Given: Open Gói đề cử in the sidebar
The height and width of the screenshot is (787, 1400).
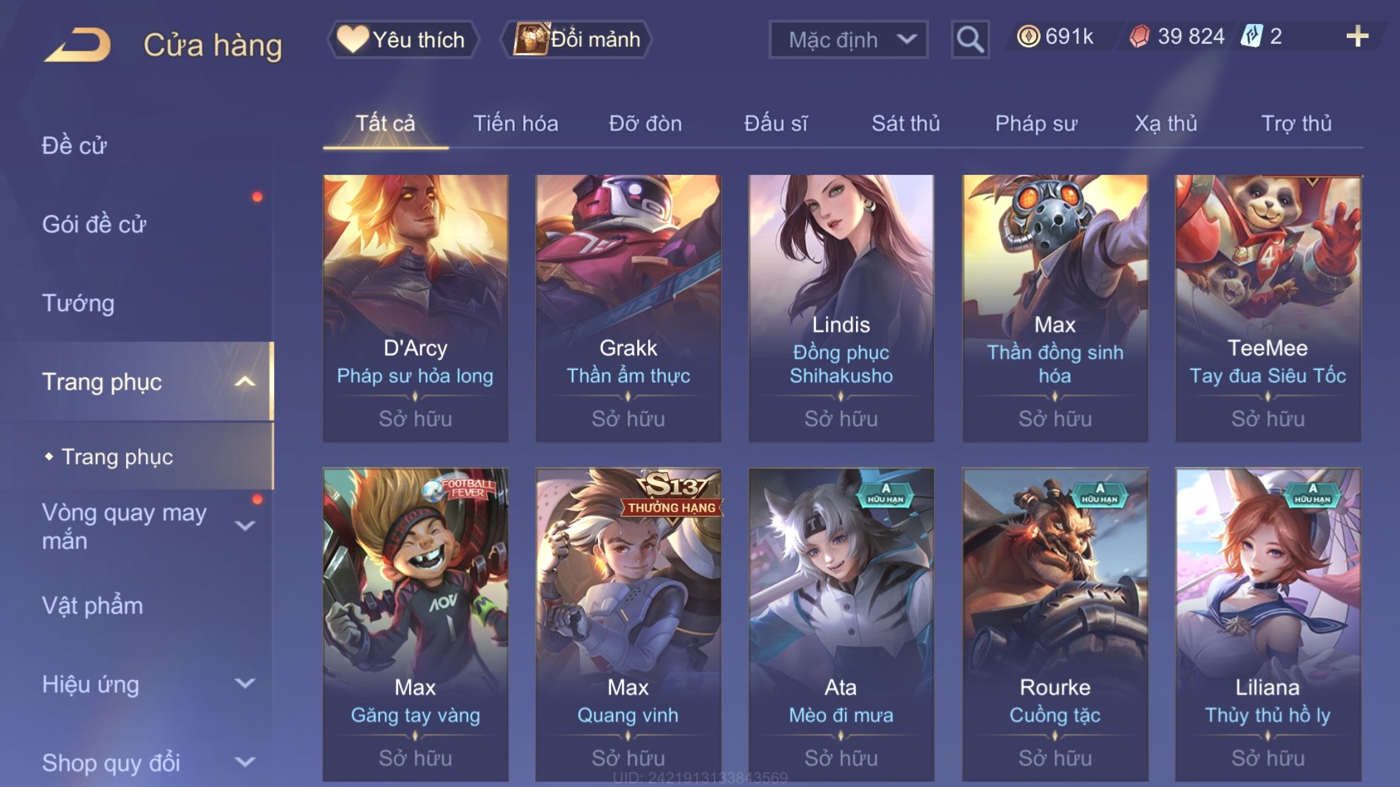Looking at the screenshot, I should 94,224.
